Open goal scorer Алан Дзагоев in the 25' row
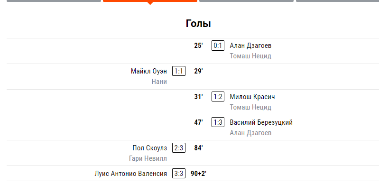The height and width of the screenshot is (184, 379). pos(250,46)
